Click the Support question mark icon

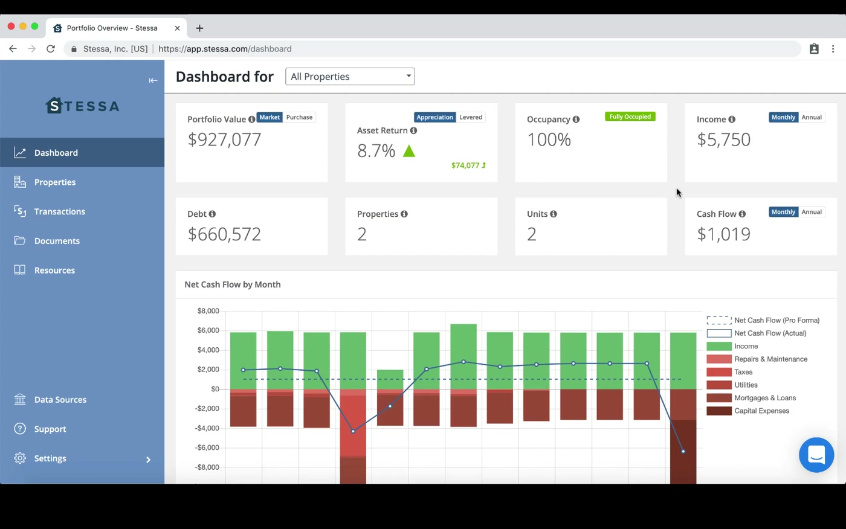(20, 429)
